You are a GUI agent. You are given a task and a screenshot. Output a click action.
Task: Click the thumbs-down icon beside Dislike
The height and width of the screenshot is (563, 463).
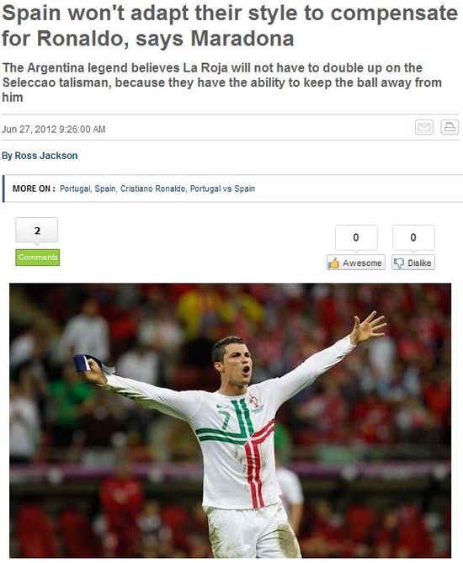[398, 263]
